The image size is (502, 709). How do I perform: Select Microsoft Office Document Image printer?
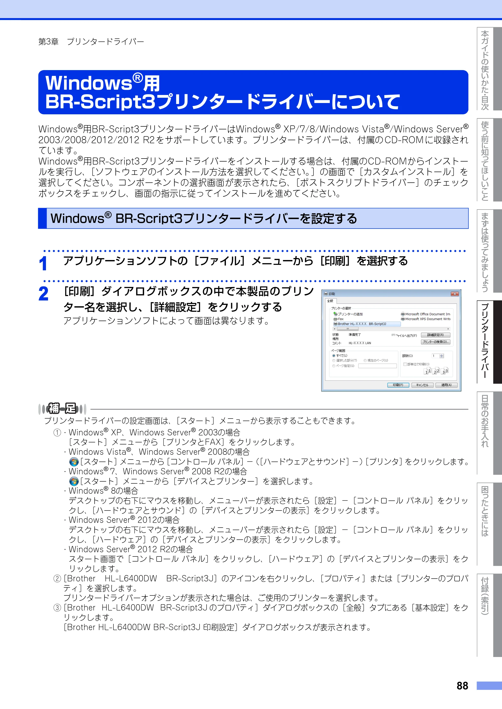click(425, 314)
